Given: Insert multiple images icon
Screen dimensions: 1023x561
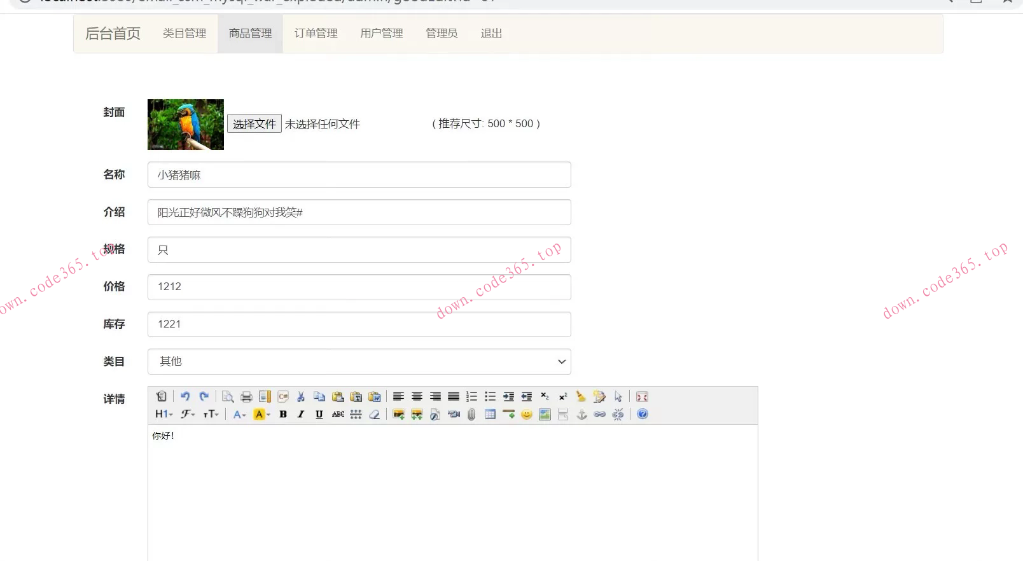Looking at the screenshot, I should click(417, 414).
